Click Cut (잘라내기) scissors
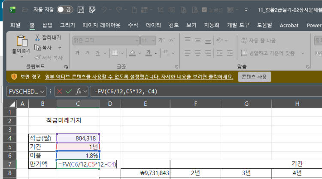The height and width of the screenshot is (179, 322). point(48,37)
